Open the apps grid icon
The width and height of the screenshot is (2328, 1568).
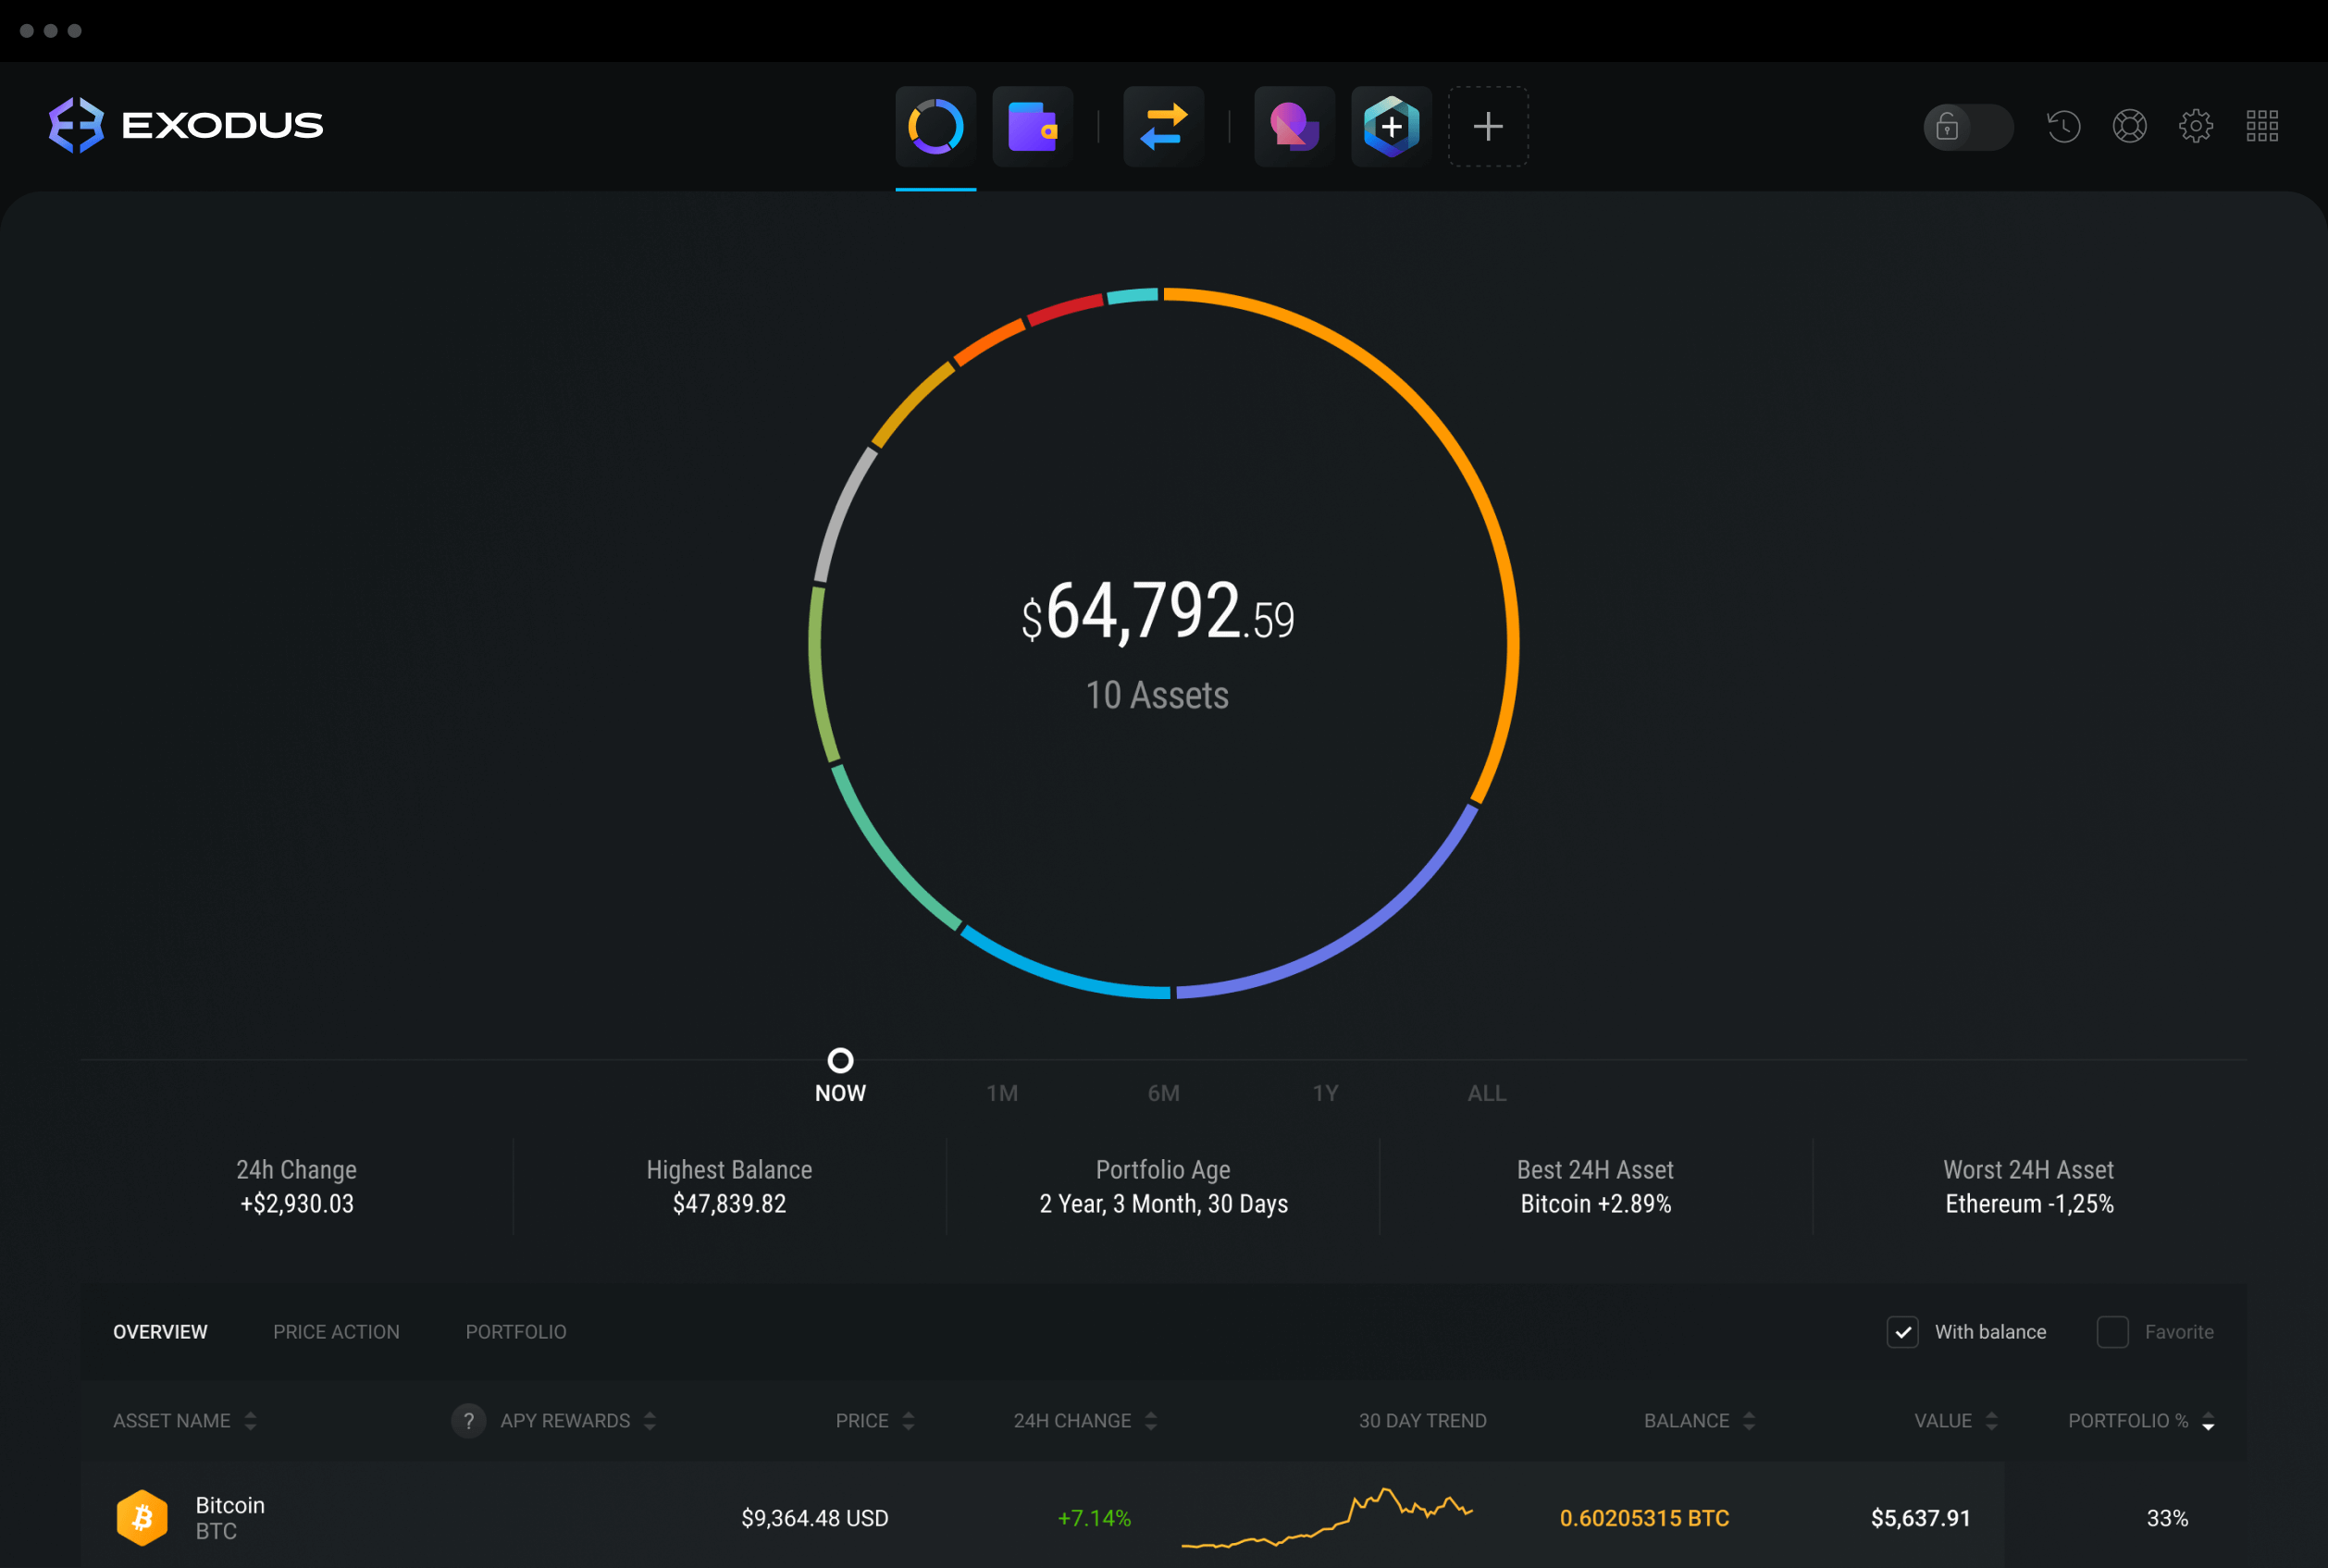(2263, 126)
